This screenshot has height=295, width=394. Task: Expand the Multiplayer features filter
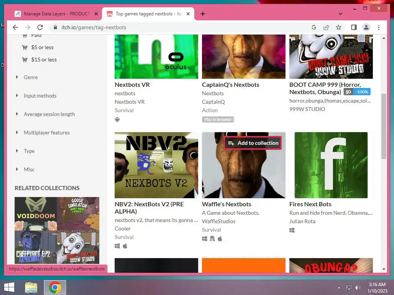(47, 133)
